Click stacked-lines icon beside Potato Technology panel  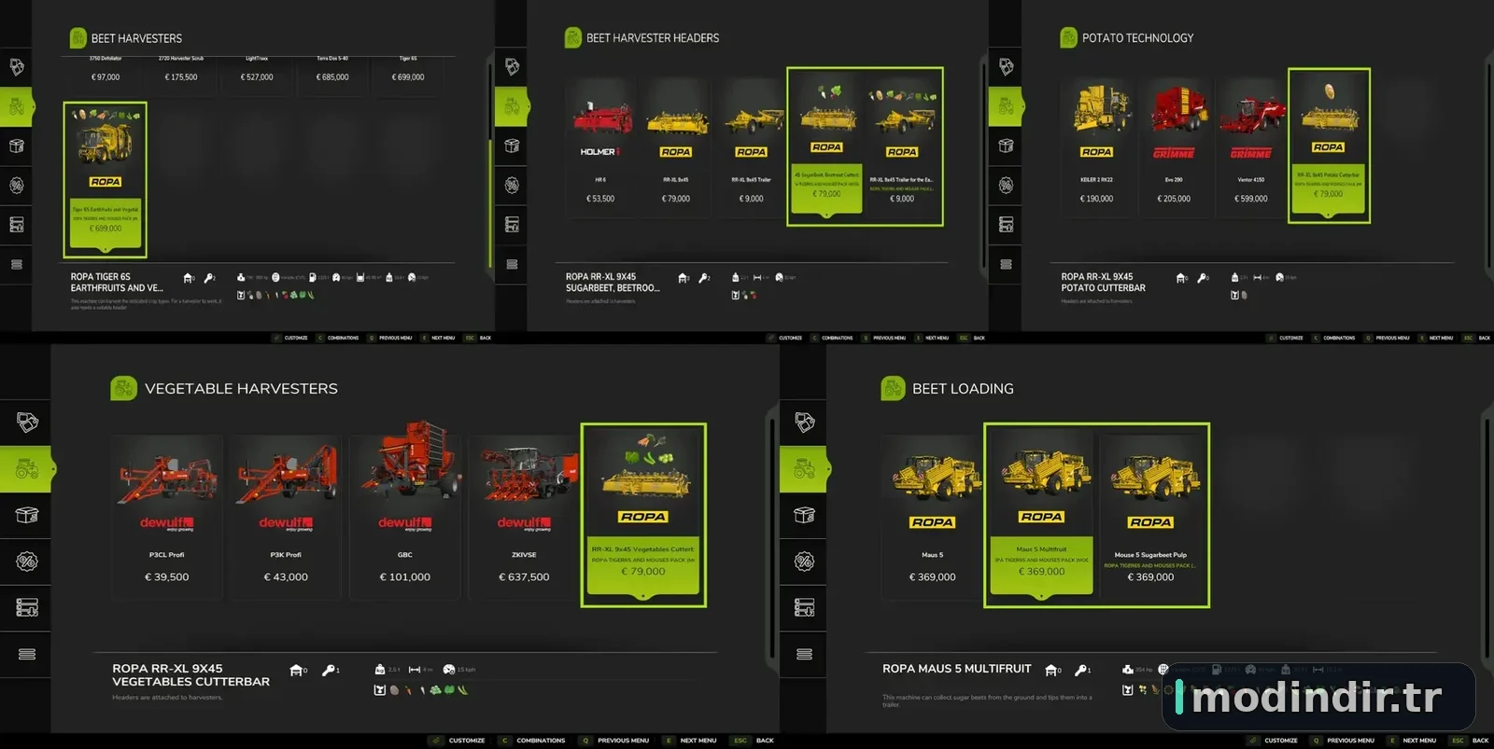(x=1006, y=265)
